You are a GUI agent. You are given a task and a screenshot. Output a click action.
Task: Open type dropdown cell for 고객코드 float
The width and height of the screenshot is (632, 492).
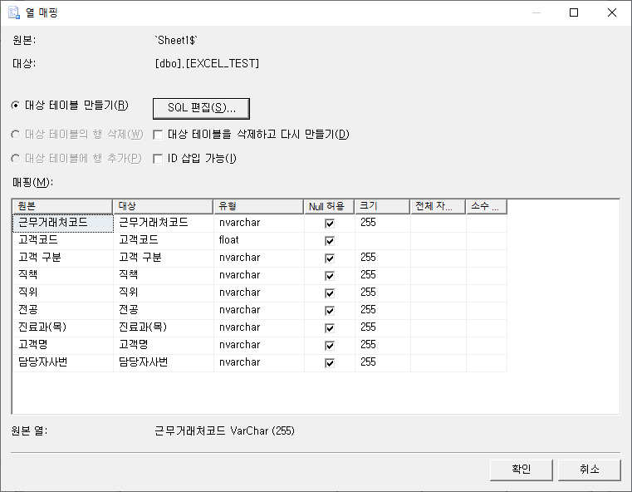[x=258, y=240]
